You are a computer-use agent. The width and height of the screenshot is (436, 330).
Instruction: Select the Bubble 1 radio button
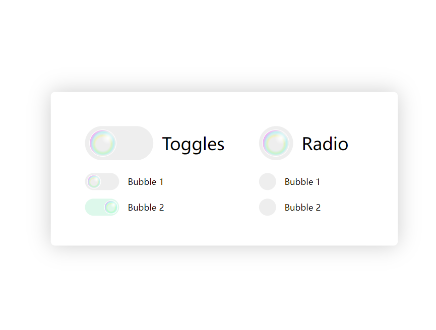(267, 181)
